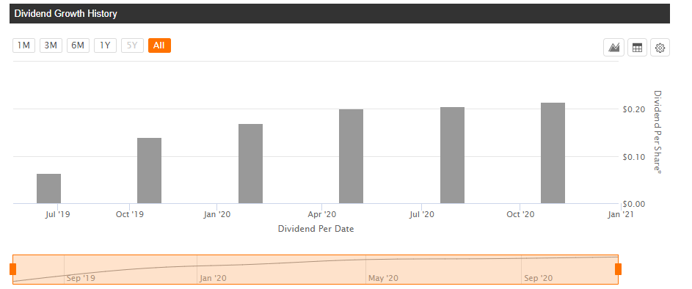This screenshot has width=692, height=289.
Task: Click the Sep '19 navigator label
Action: point(81,279)
